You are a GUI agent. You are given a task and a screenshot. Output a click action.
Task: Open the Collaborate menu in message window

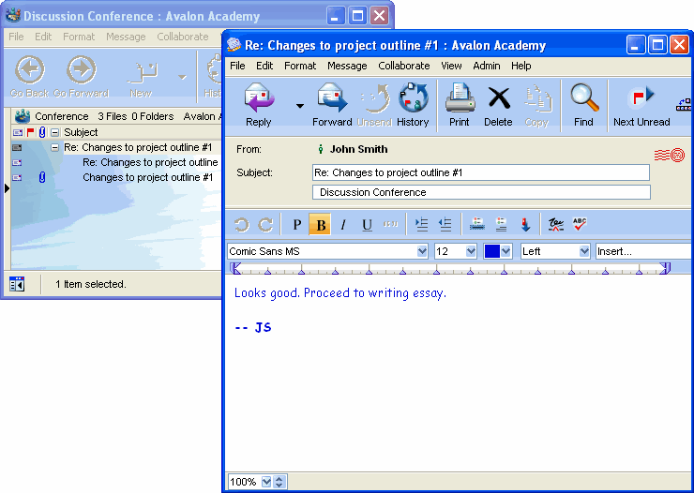tap(403, 66)
